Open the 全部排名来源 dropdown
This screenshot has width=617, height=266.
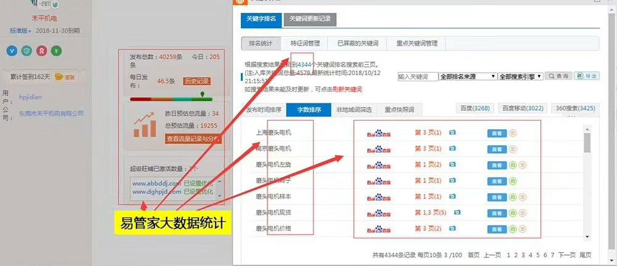[x=468, y=76]
